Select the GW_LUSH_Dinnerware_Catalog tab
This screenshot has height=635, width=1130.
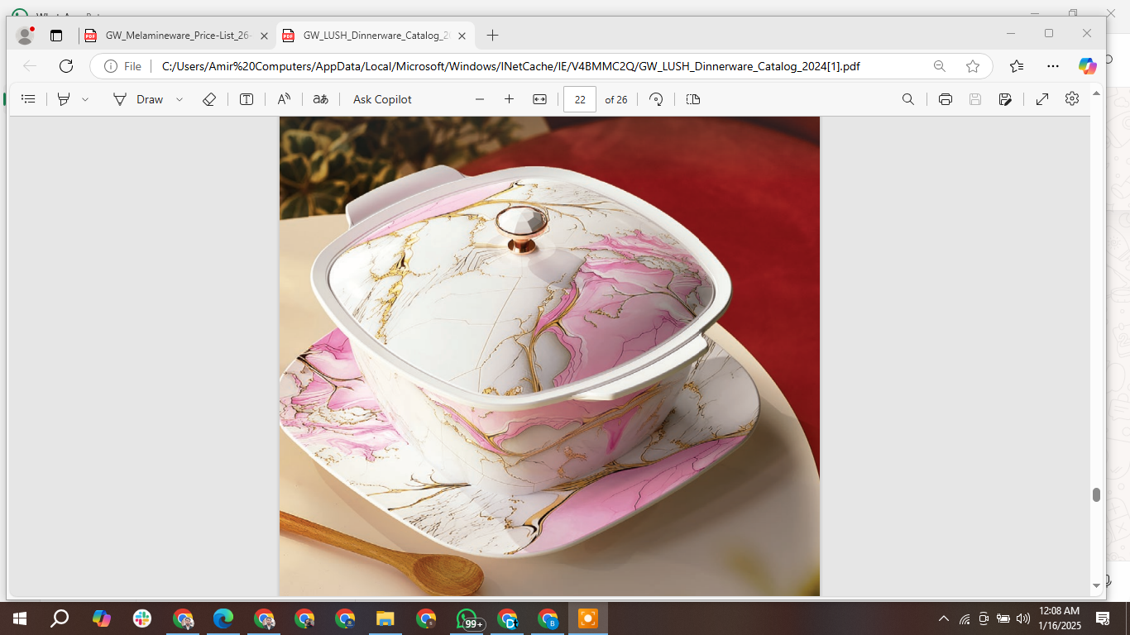click(x=376, y=36)
